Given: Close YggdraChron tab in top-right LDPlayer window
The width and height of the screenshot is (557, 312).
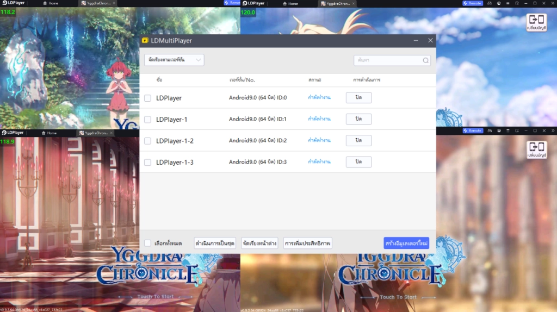Looking at the screenshot, I should [354, 4].
